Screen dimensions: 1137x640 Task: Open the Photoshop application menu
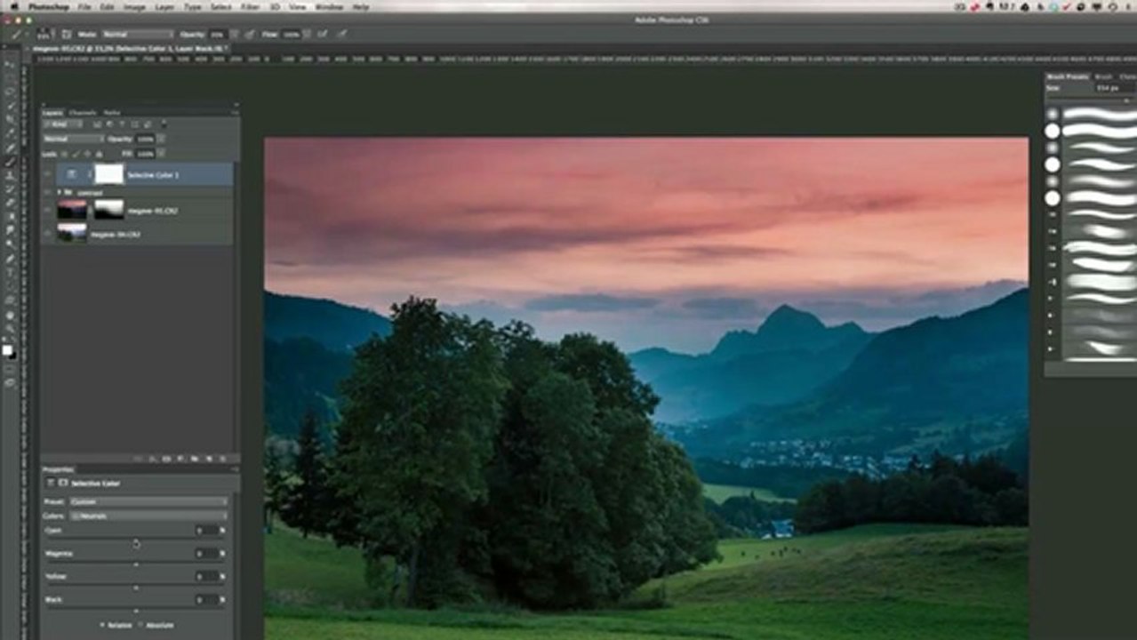[x=49, y=6]
